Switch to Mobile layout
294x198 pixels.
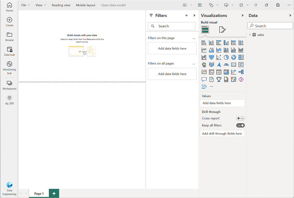click(86, 5)
